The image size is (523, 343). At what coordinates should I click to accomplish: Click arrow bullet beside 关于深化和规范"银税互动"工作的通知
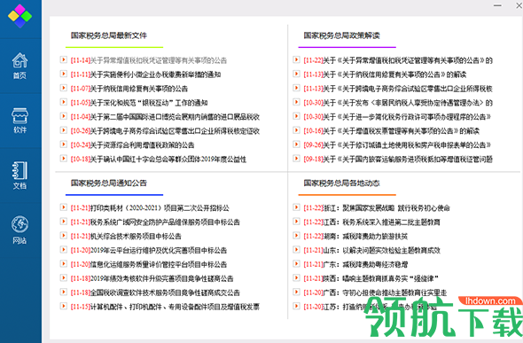click(63, 102)
